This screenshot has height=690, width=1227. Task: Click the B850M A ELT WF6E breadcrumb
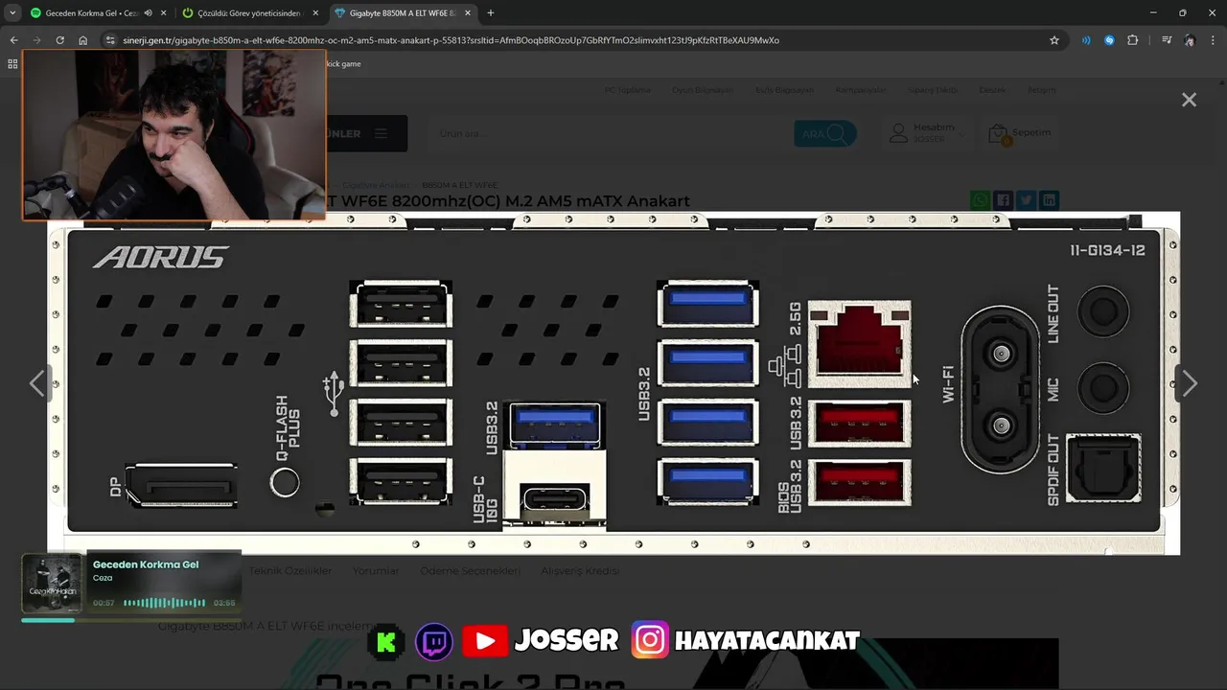click(x=459, y=185)
